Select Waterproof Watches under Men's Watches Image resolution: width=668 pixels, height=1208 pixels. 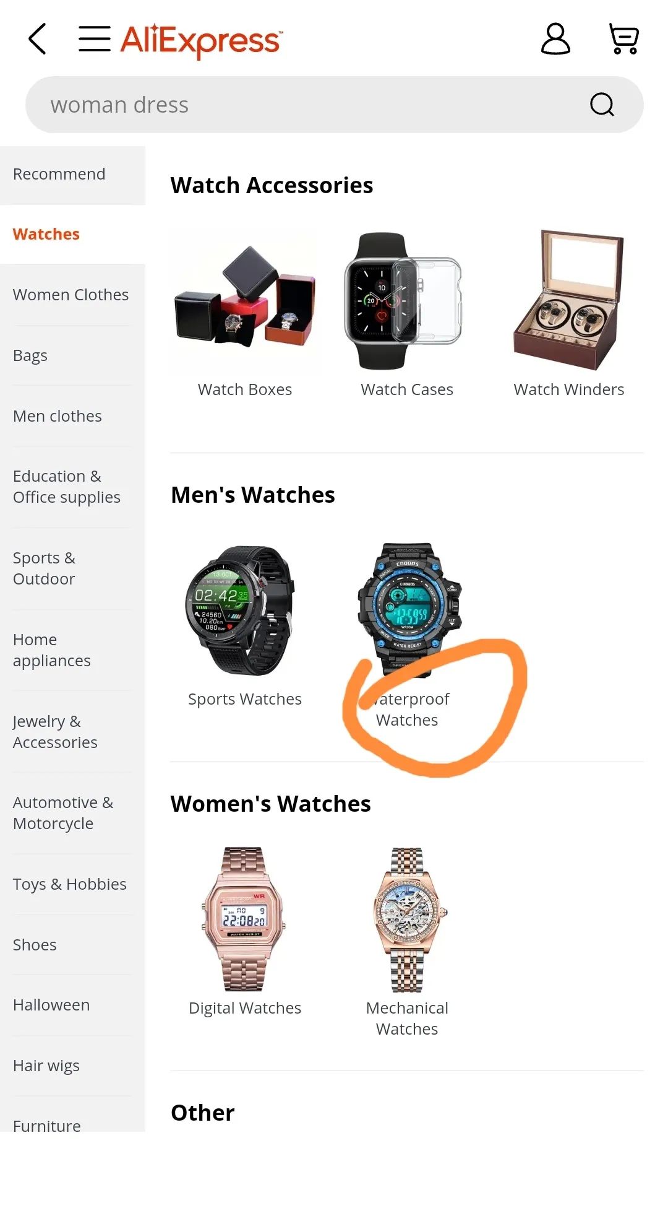(x=407, y=710)
